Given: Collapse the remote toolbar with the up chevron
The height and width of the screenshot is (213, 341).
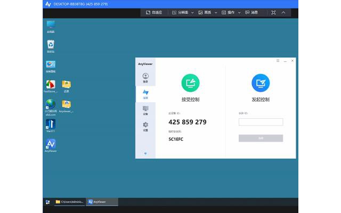Looking at the screenshot, I should click(x=283, y=13).
